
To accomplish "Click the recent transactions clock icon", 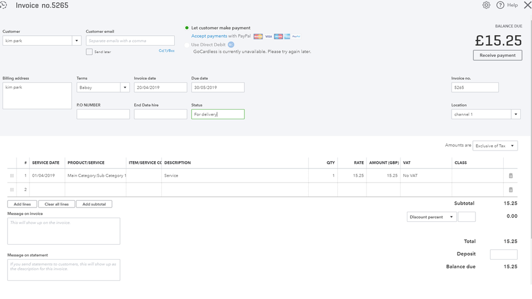I will coord(4,5).
